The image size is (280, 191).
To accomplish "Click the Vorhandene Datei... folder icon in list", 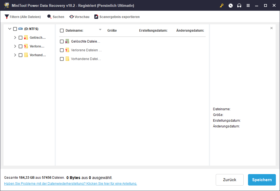I will click(x=67, y=59).
